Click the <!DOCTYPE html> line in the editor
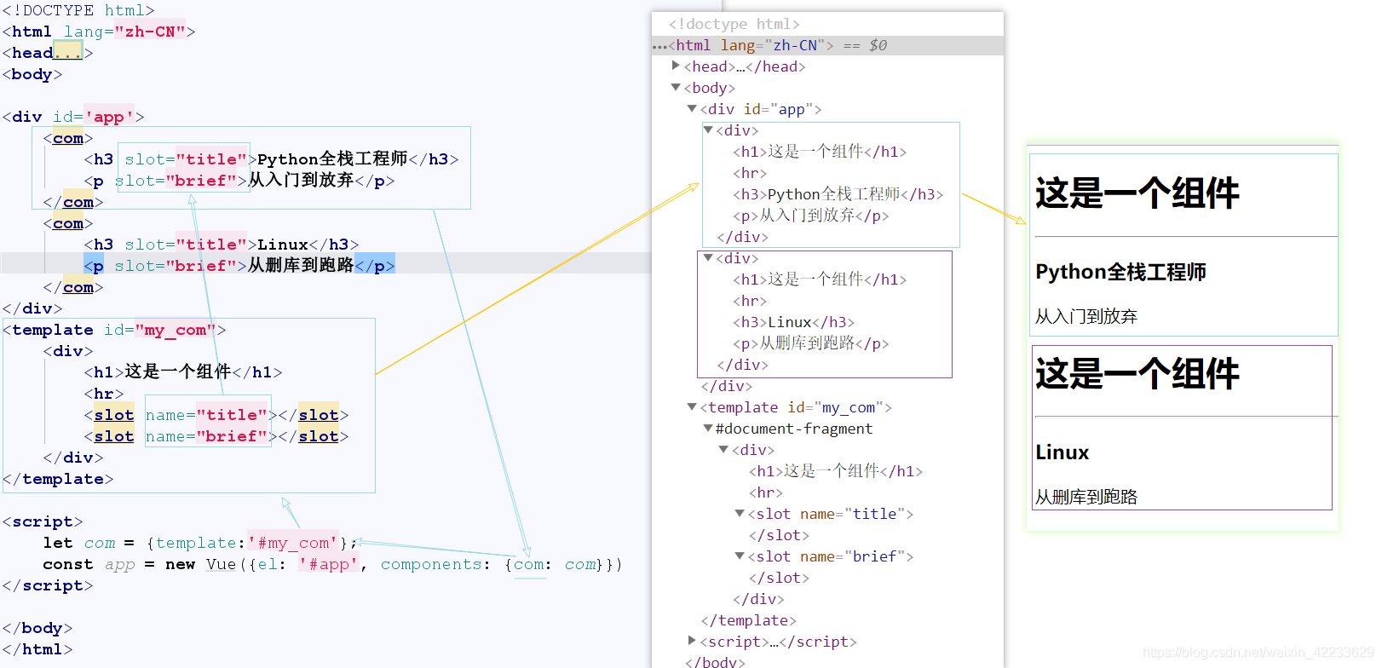1382x668 pixels. pos(78,10)
